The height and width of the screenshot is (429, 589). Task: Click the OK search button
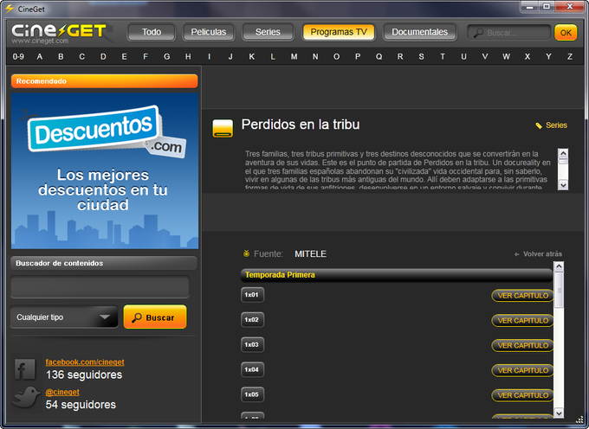pos(566,33)
